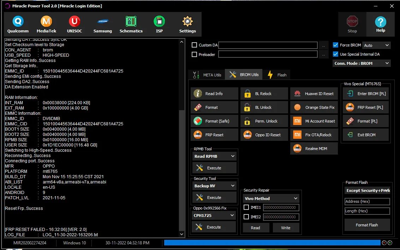400x250 pixels.
Task: Run Format with eraser icon
Action: 214,107
